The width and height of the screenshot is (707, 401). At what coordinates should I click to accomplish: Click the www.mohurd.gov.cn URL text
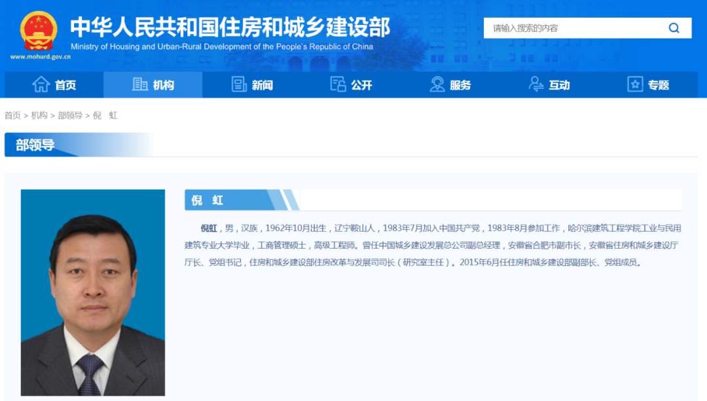pos(41,57)
